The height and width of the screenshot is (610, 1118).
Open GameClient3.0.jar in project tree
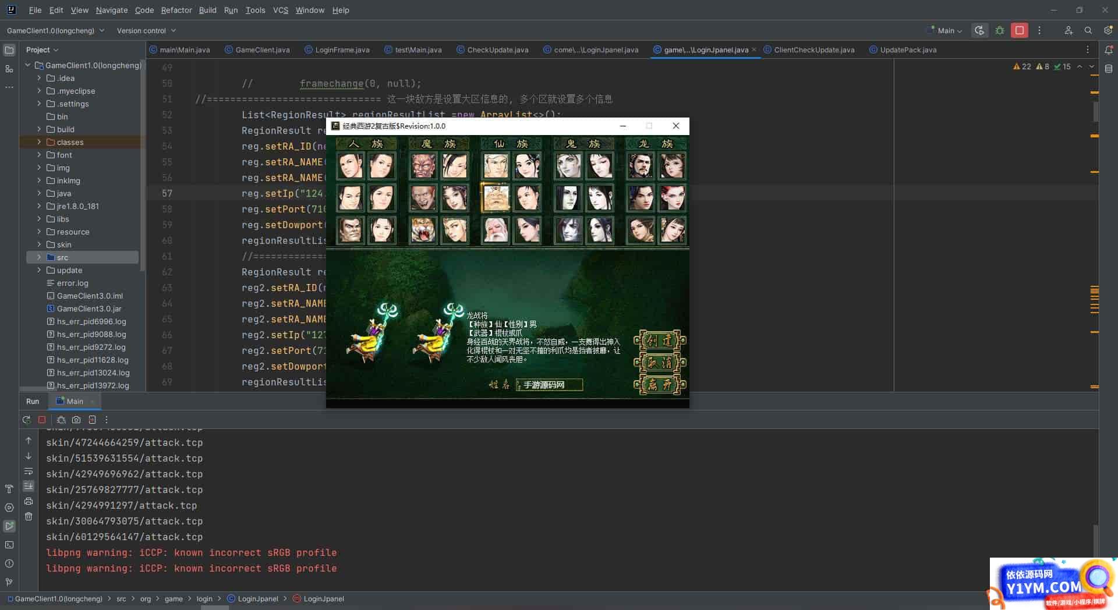(89, 308)
